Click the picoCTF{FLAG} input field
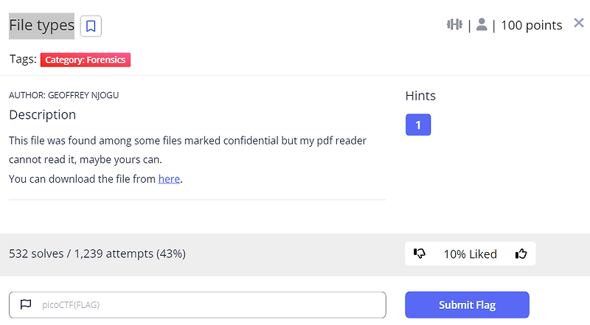The height and width of the screenshot is (325, 590). (206, 304)
